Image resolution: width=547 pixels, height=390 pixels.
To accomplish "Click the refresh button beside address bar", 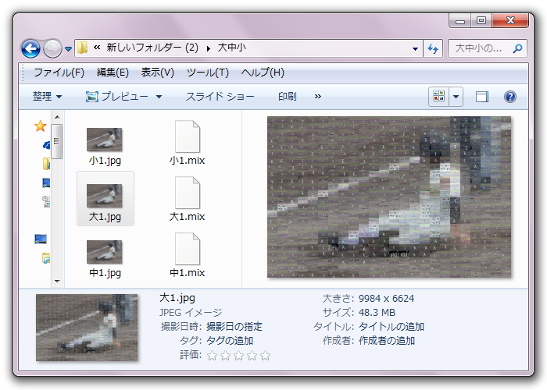I will [x=433, y=48].
